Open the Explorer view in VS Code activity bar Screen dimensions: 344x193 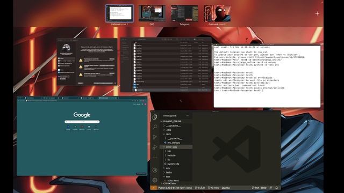(155, 117)
